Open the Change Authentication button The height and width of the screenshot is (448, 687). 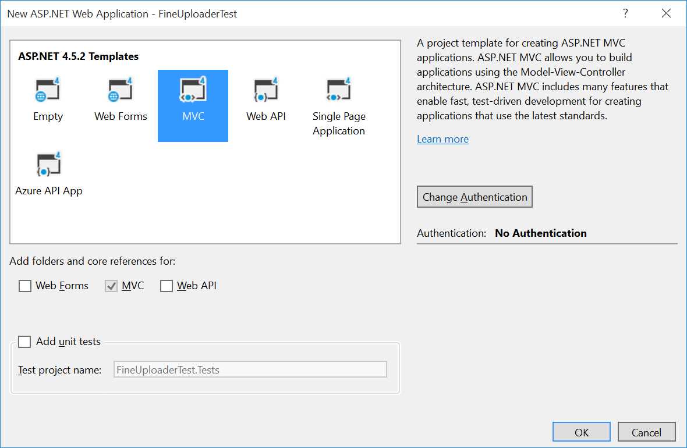coord(474,197)
